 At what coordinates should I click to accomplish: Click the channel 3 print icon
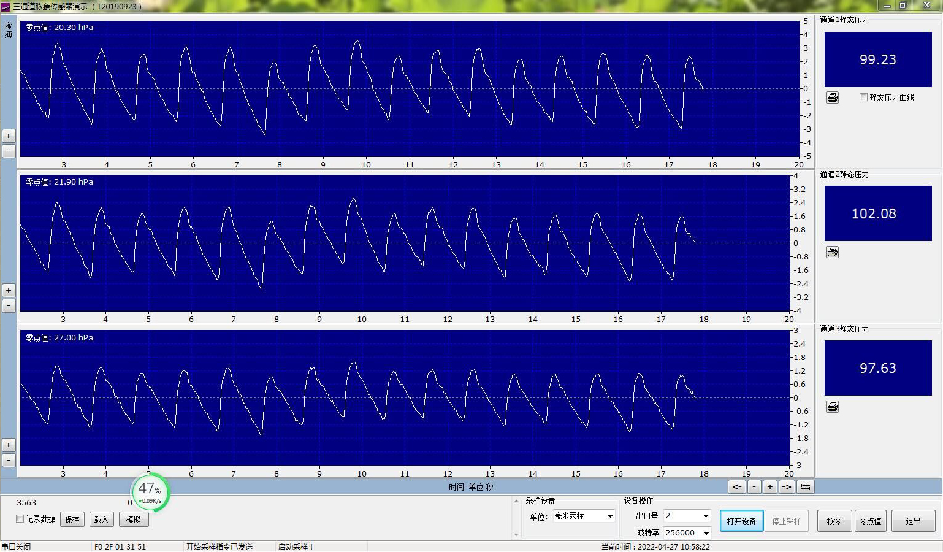pos(832,407)
